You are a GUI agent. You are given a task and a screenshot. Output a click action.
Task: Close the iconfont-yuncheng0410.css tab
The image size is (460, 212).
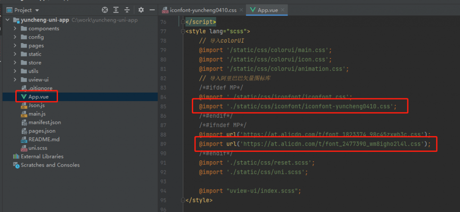coord(241,9)
